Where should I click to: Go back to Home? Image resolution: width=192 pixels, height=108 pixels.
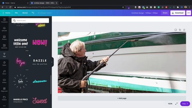[x=6, y=13]
